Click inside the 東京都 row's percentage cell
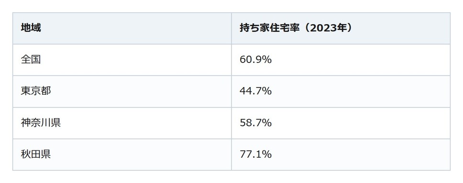Image resolution: width=463 pixels, height=183 pixels. [341, 91]
